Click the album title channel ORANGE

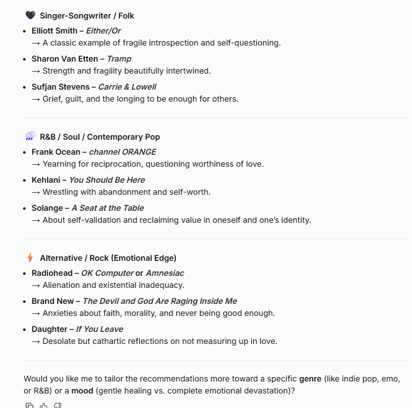(122, 152)
